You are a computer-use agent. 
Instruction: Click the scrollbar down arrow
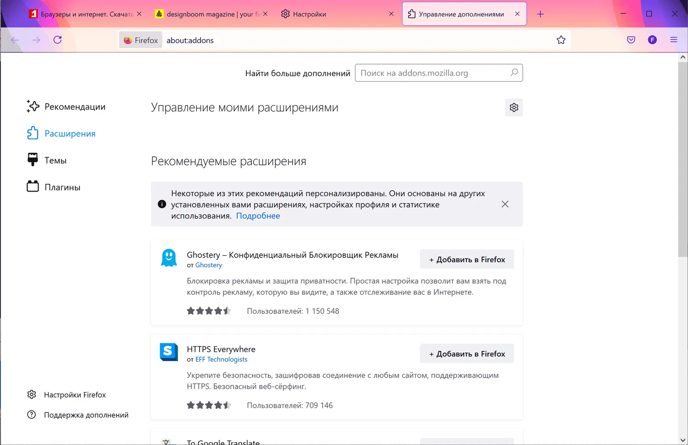[x=683, y=440]
